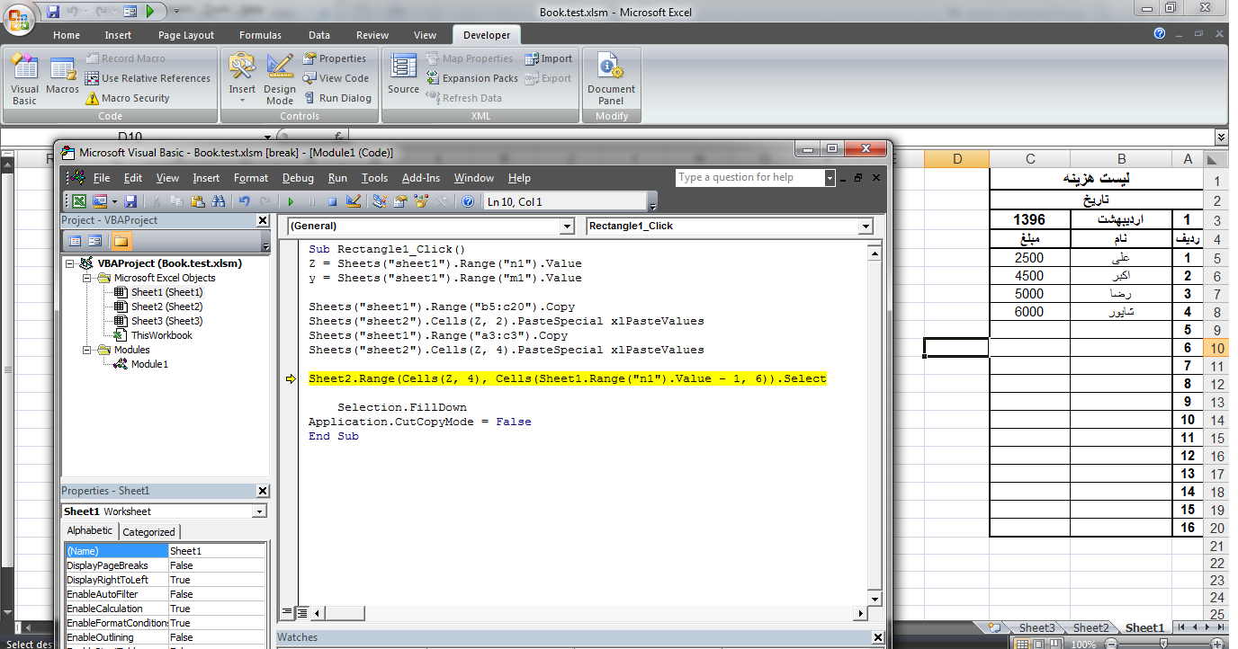Open the Document Panel

tap(611, 78)
